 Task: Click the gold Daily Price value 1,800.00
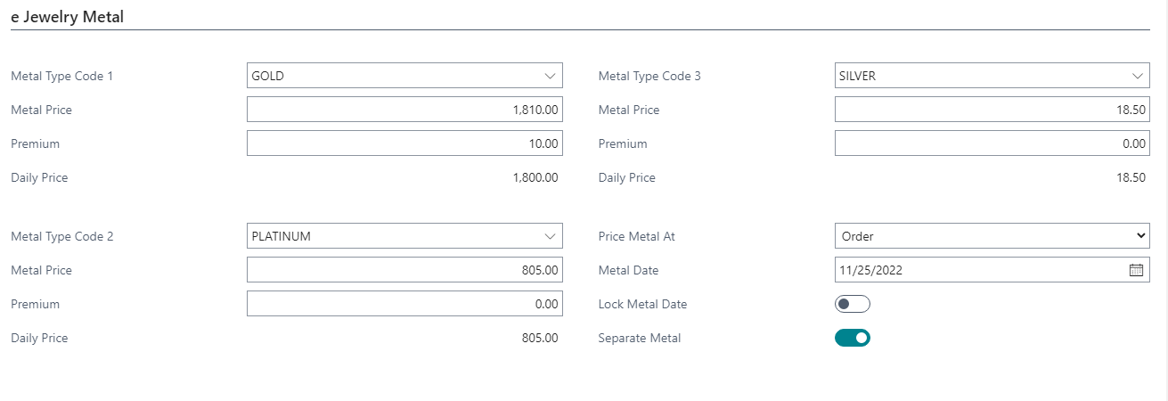535,177
